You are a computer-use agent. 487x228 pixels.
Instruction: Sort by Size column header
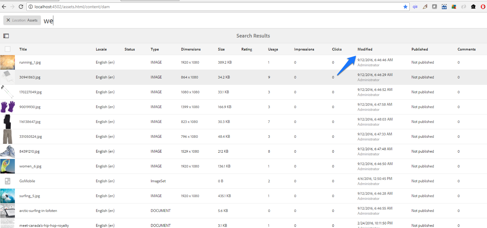point(221,49)
